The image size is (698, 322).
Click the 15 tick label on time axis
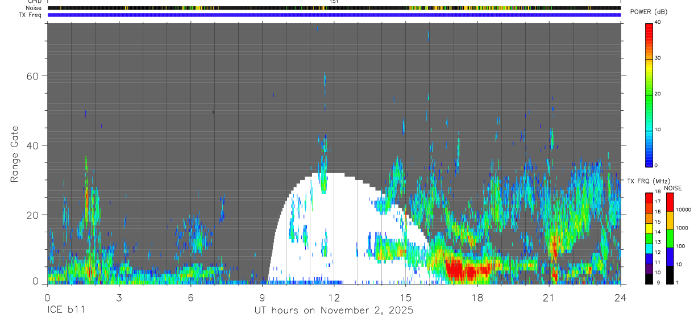[x=406, y=297]
